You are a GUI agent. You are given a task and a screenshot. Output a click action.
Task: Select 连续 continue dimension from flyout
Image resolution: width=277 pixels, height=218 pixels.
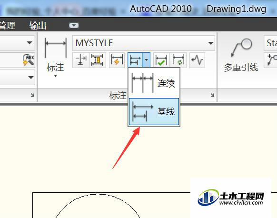point(154,83)
